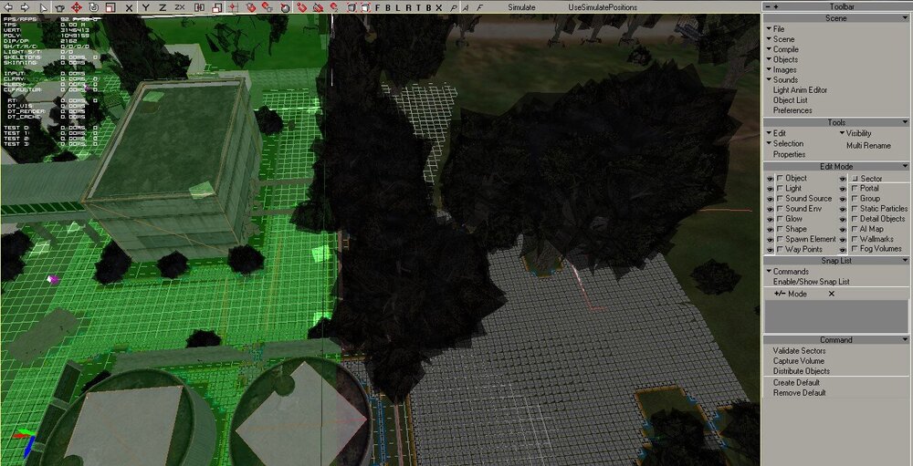Enable Sound Source edit mode checkbox
The height and width of the screenshot is (466, 913).
tap(781, 199)
